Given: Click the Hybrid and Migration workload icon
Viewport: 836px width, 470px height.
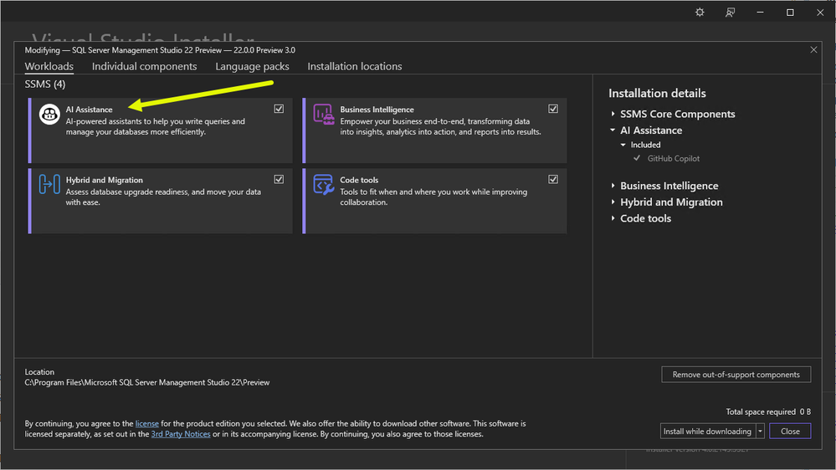Looking at the screenshot, I should (49, 184).
